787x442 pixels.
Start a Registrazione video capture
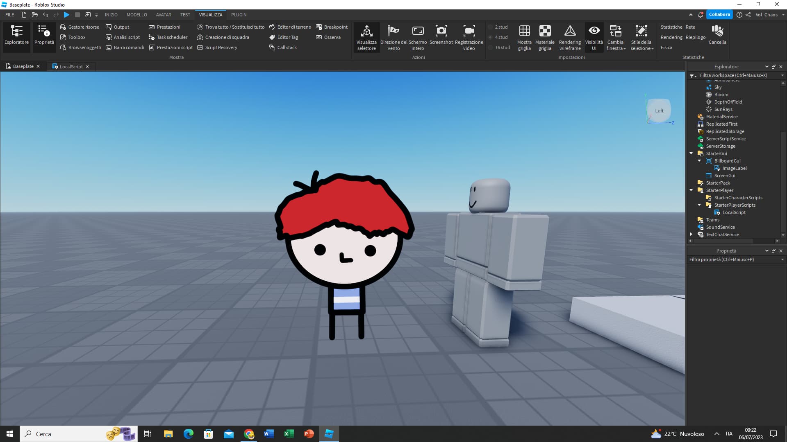point(469,37)
